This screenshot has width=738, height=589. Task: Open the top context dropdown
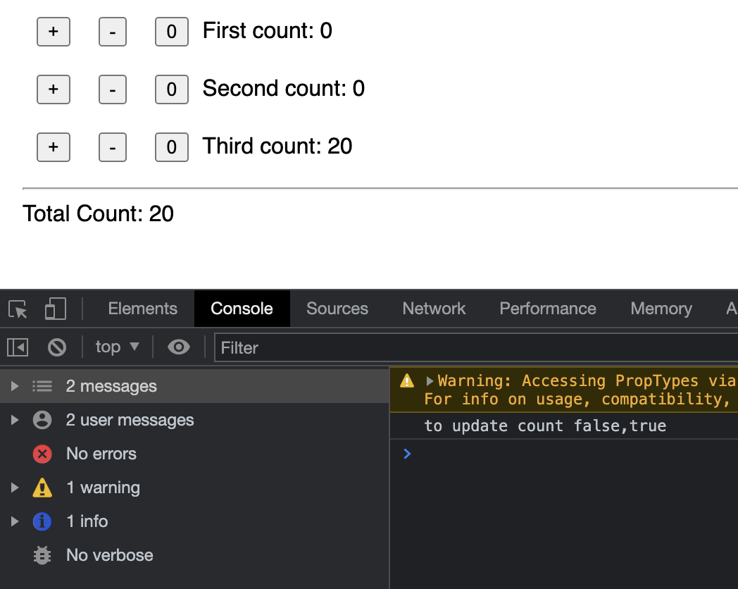[117, 347]
